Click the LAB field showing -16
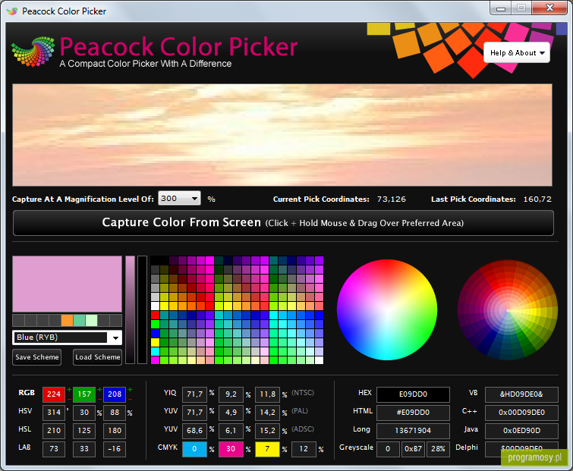573x471 pixels. click(115, 449)
